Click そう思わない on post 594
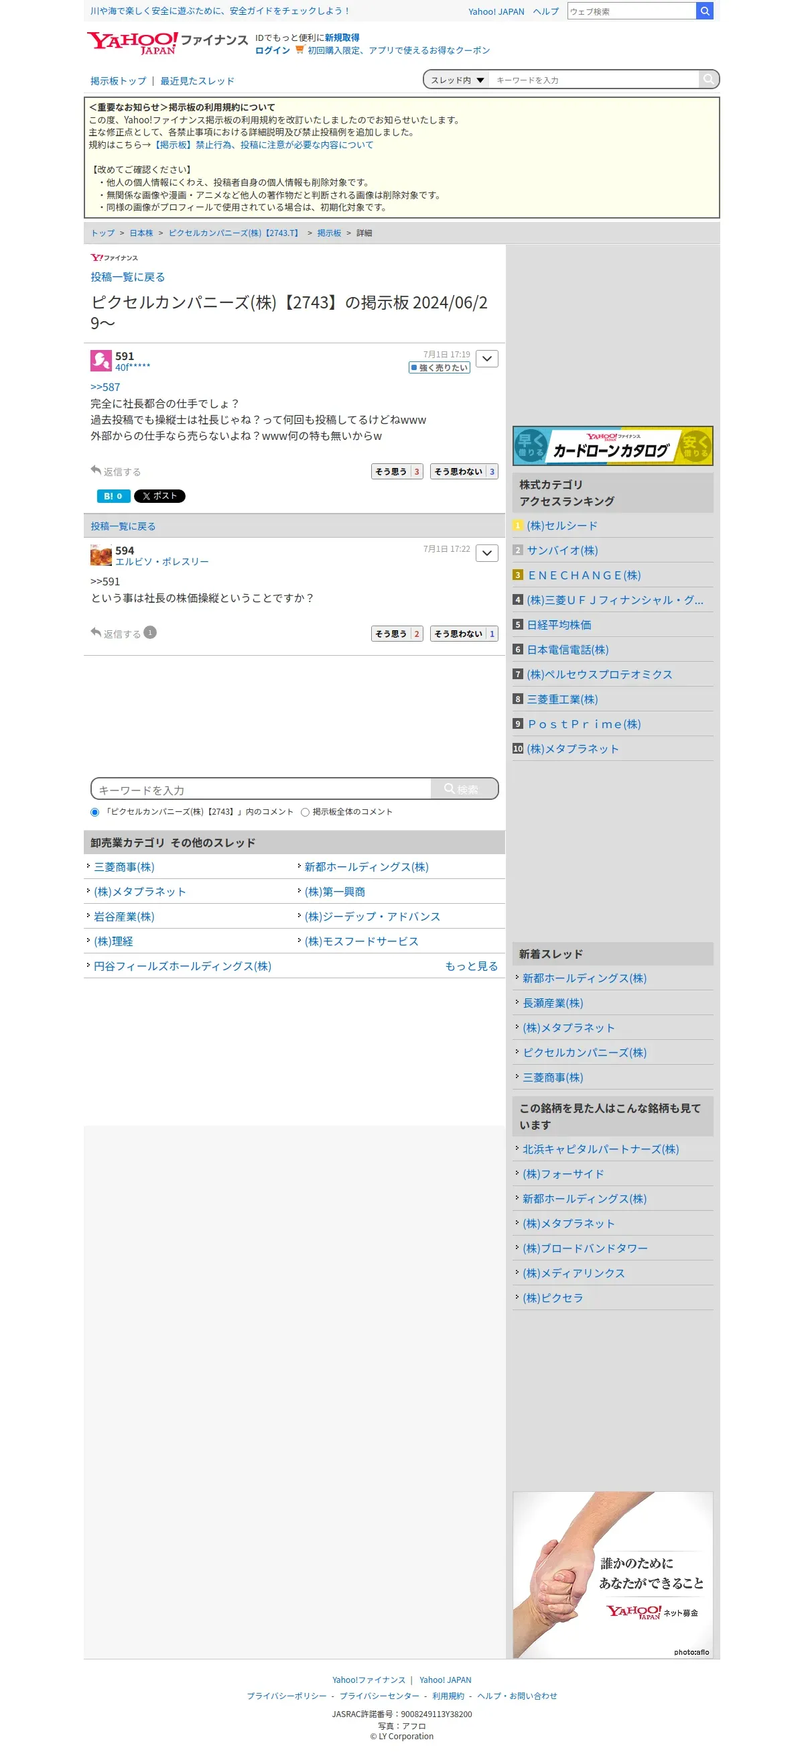This screenshot has height=1756, width=804. (464, 634)
